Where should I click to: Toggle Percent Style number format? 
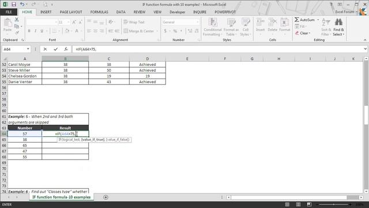pyautogui.click(x=175, y=31)
